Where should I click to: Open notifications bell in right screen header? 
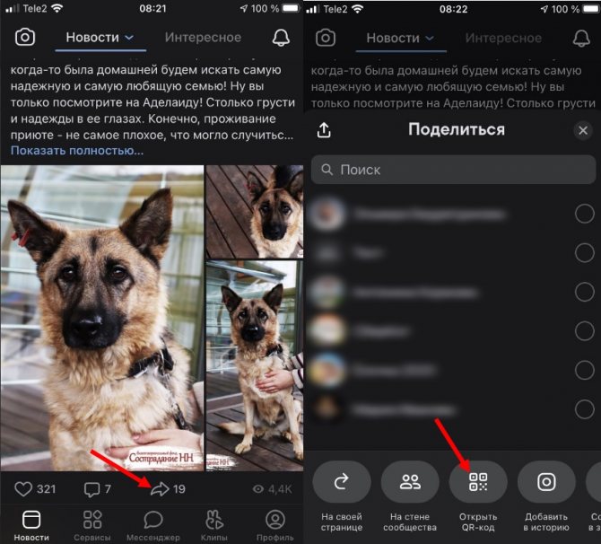pos(581,38)
